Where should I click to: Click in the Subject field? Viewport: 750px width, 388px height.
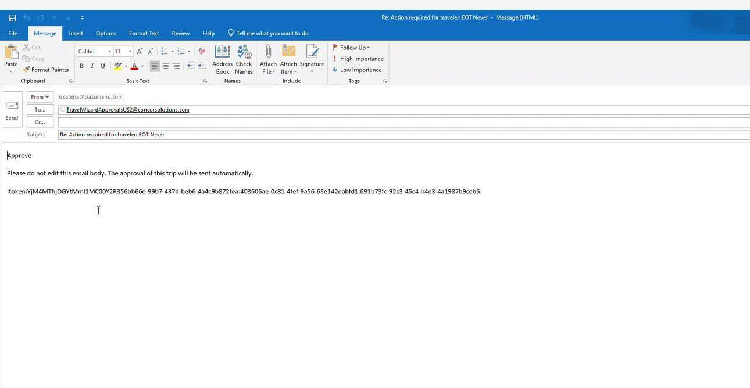click(x=403, y=135)
